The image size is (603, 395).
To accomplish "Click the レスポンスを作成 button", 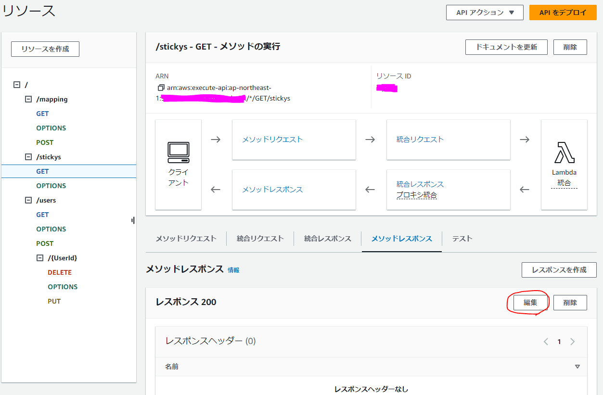I will [559, 270].
